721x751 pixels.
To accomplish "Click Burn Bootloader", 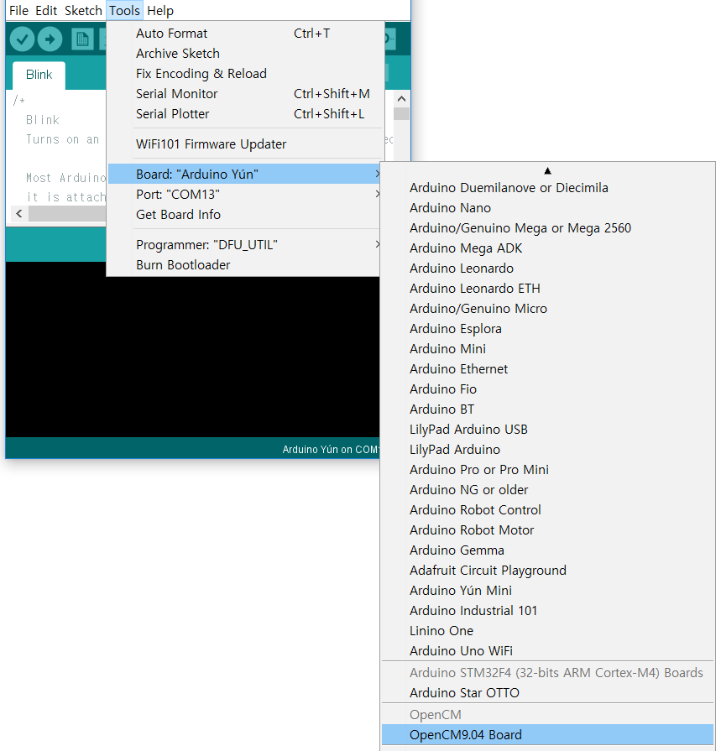I will tap(183, 265).
